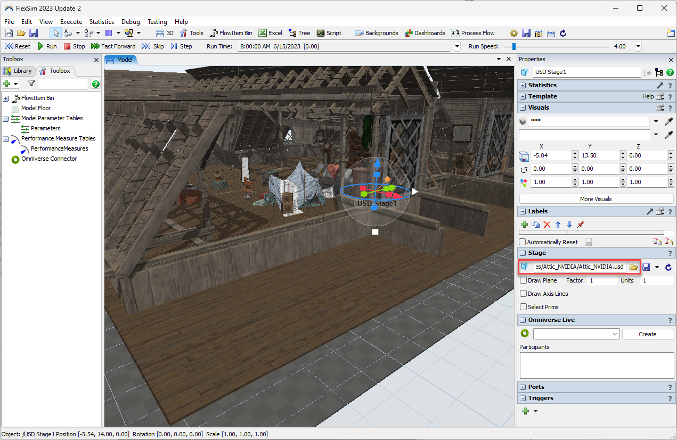Click the Create button
Viewport: 677px width, 440px height.
(x=648, y=334)
